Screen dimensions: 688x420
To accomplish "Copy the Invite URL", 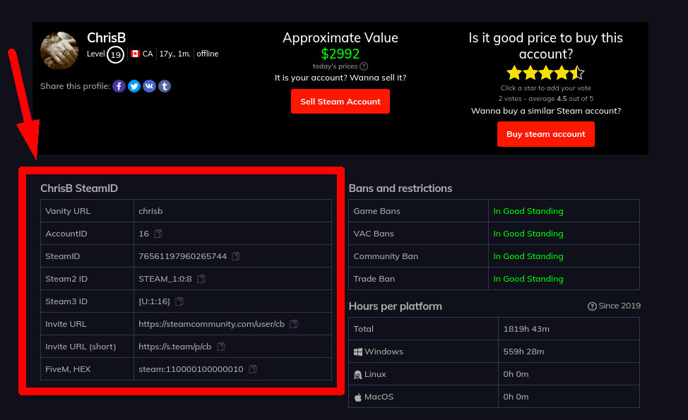I will [x=294, y=324].
